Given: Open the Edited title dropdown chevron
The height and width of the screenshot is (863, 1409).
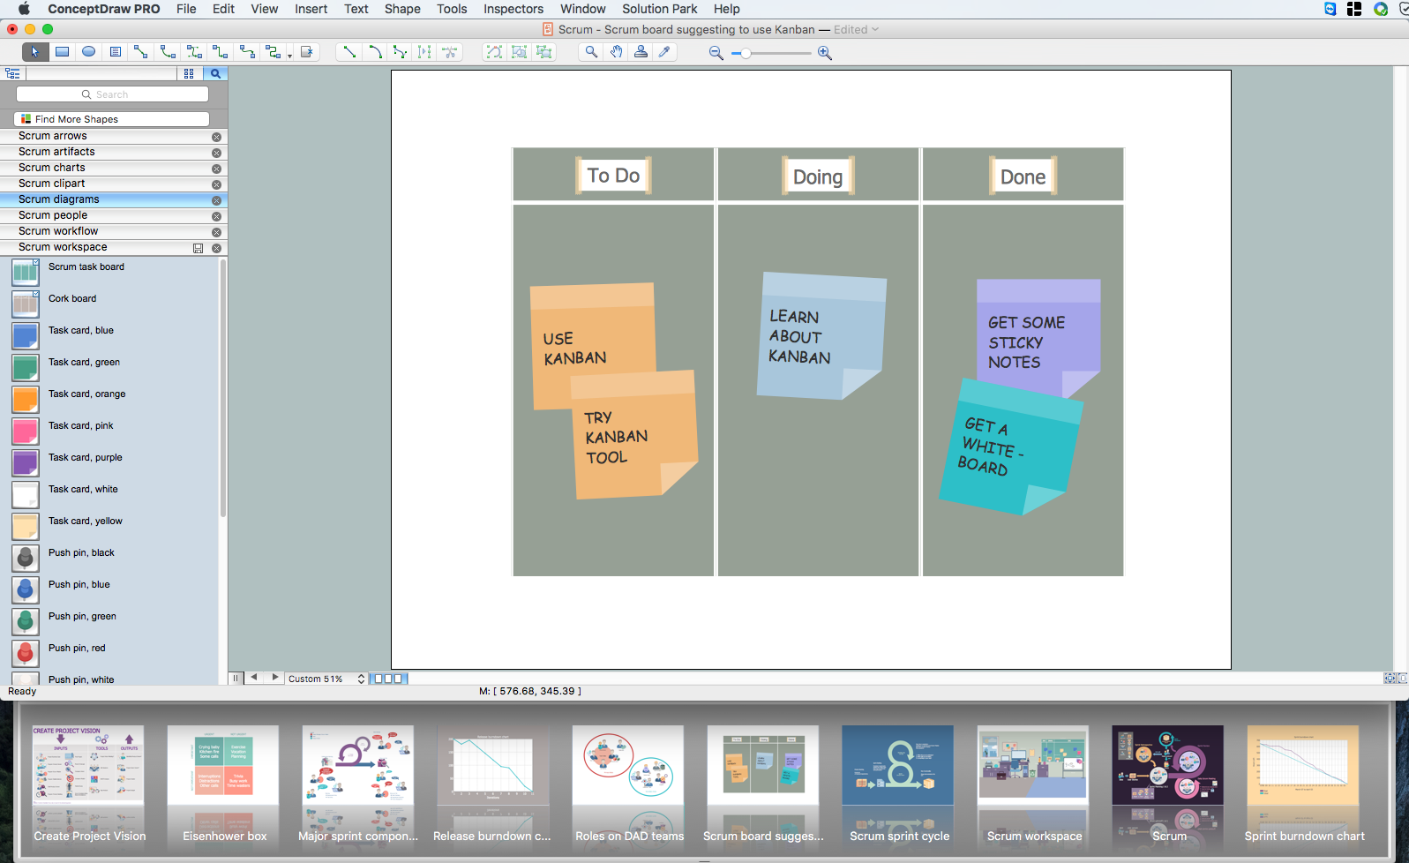Looking at the screenshot, I should pyautogui.click(x=875, y=29).
